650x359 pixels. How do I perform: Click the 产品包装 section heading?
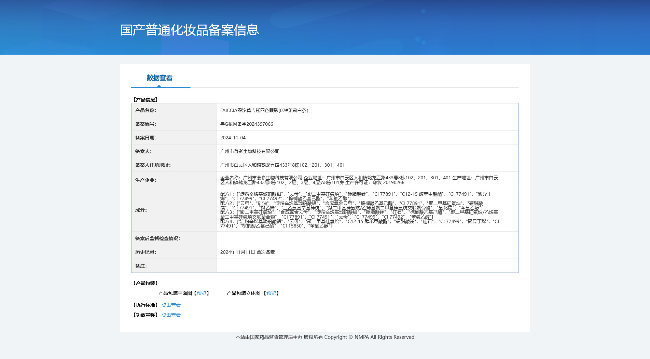click(145, 283)
